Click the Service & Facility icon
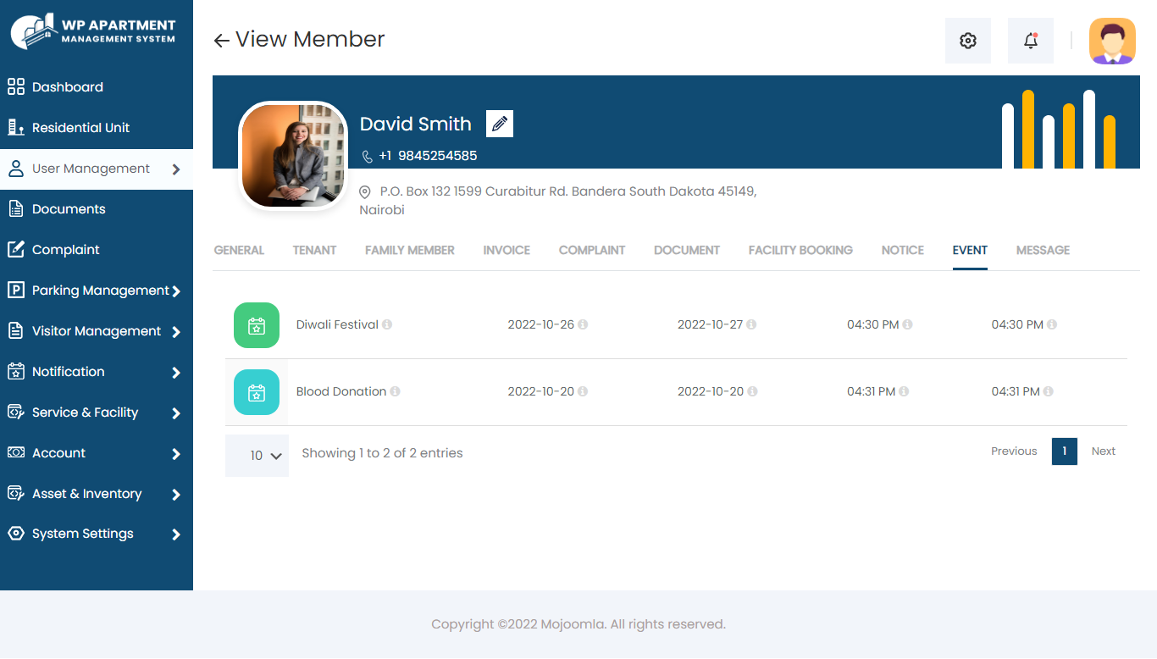Screen dimensions: 1157x659 (x=15, y=412)
